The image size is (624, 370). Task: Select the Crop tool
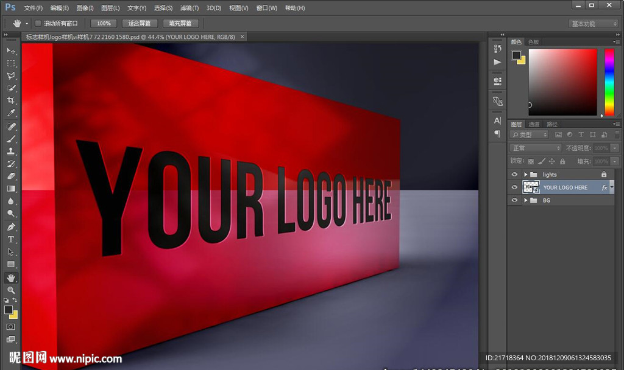(11, 100)
